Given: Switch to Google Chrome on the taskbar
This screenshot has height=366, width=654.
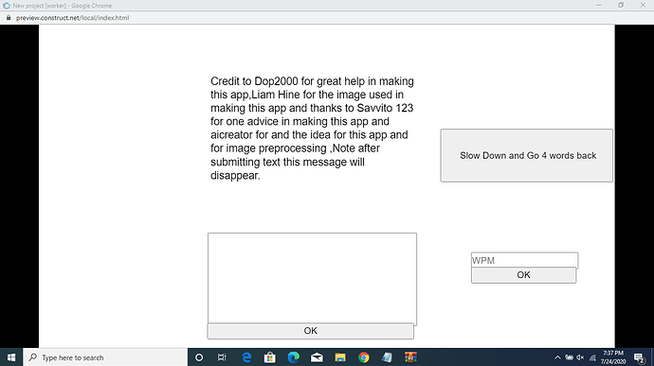Looking at the screenshot, I should point(363,357).
